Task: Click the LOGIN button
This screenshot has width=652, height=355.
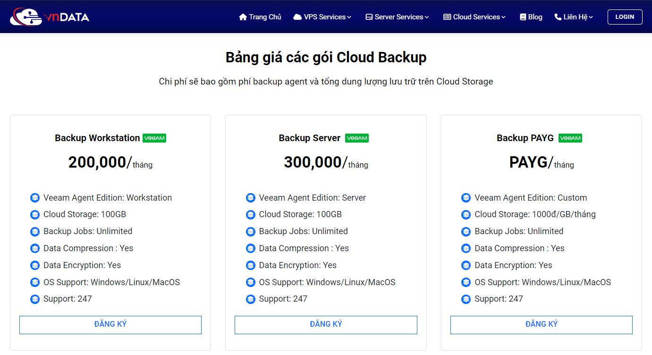Action: tap(625, 17)
